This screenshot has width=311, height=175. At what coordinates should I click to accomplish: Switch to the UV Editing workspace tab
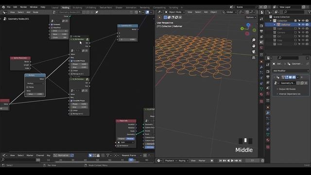pyautogui.click(x=91, y=8)
